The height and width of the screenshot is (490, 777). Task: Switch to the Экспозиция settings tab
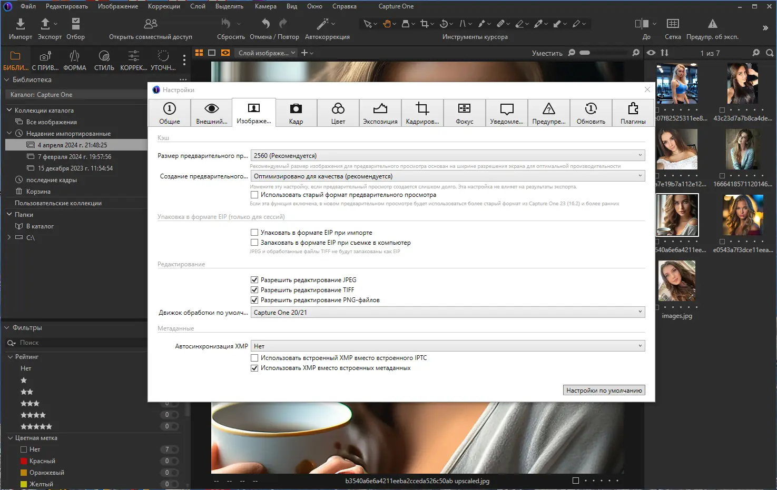pos(380,113)
